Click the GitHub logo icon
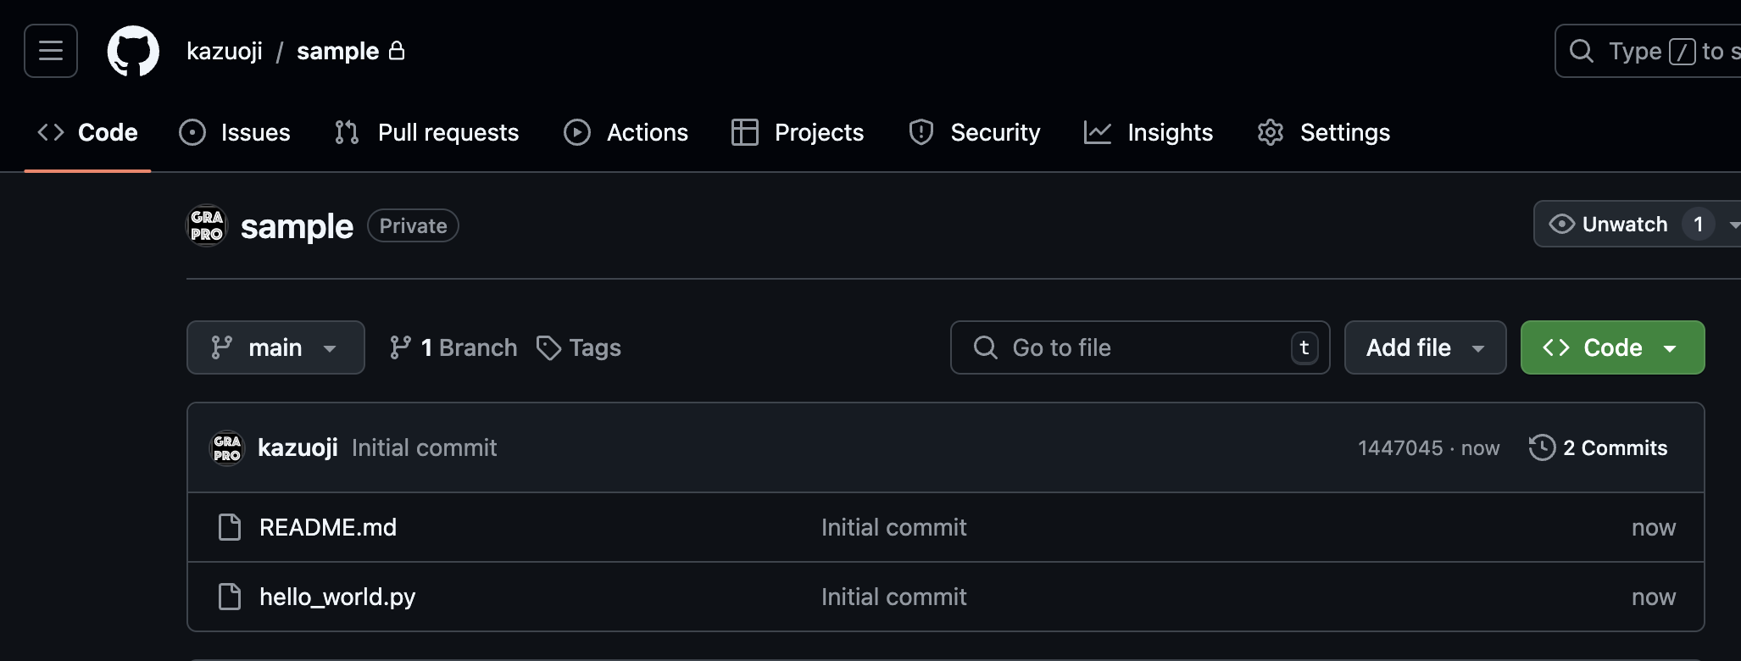 pos(132,51)
